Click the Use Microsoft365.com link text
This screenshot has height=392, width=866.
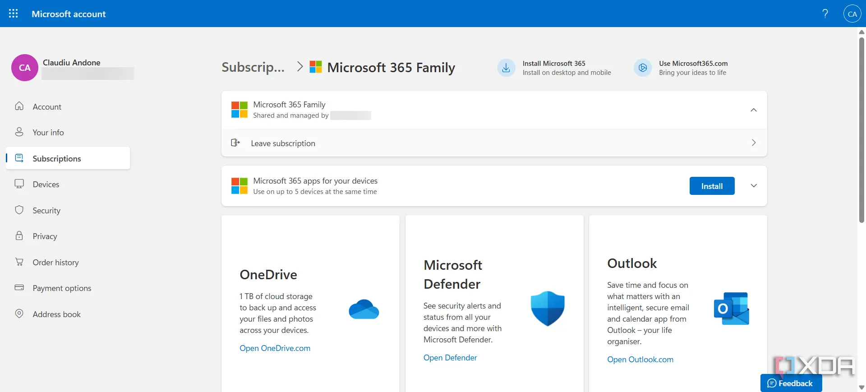coord(693,63)
